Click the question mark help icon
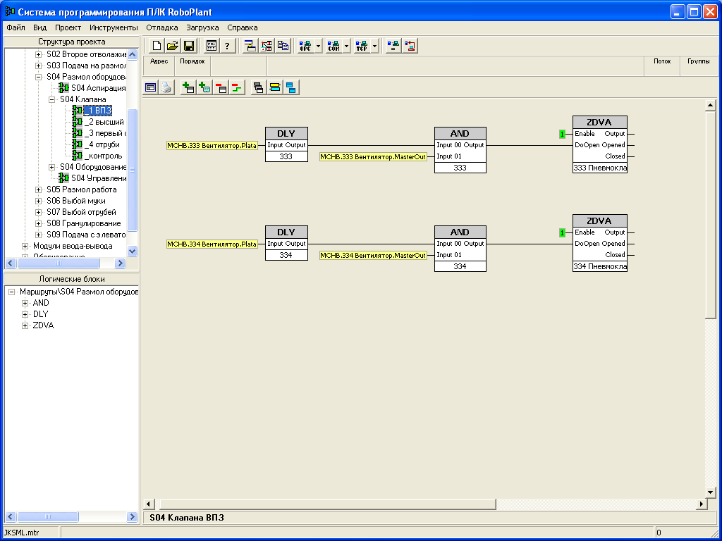Image resolution: width=722 pixels, height=541 pixels. pos(227,46)
